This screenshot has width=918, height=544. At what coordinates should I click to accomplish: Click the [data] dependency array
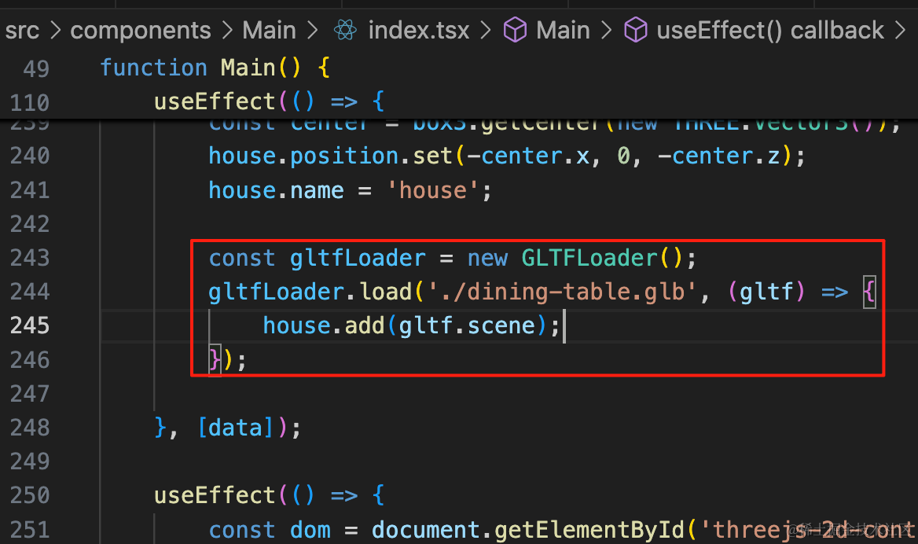click(x=236, y=428)
